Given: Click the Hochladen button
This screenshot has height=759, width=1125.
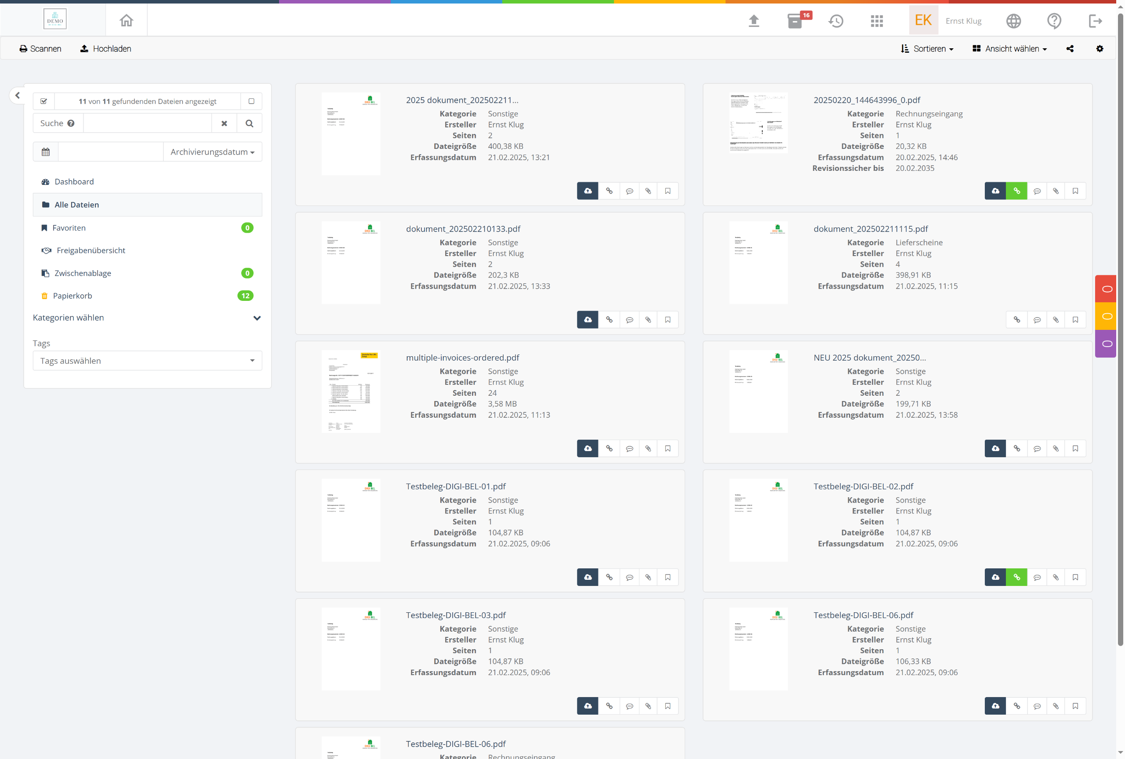Looking at the screenshot, I should (x=105, y=49).
